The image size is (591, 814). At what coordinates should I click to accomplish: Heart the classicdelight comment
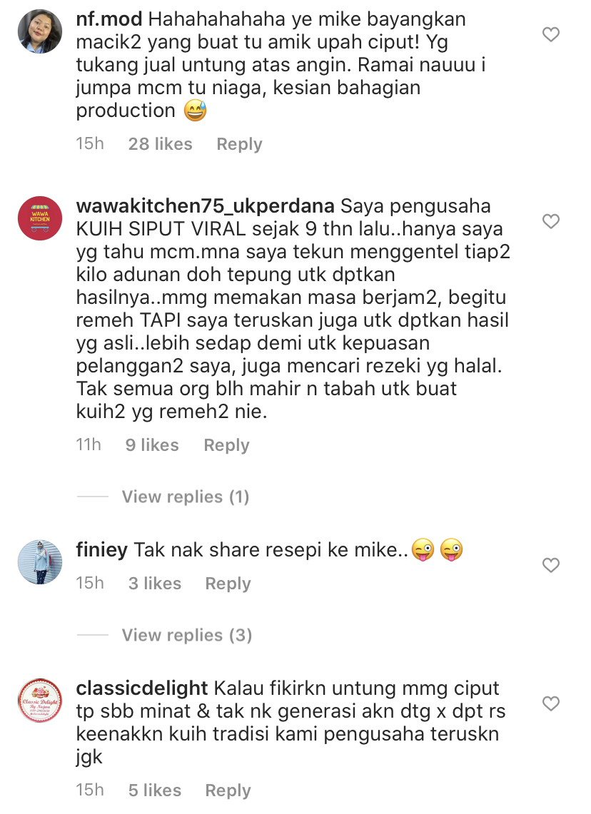(550, 703)
